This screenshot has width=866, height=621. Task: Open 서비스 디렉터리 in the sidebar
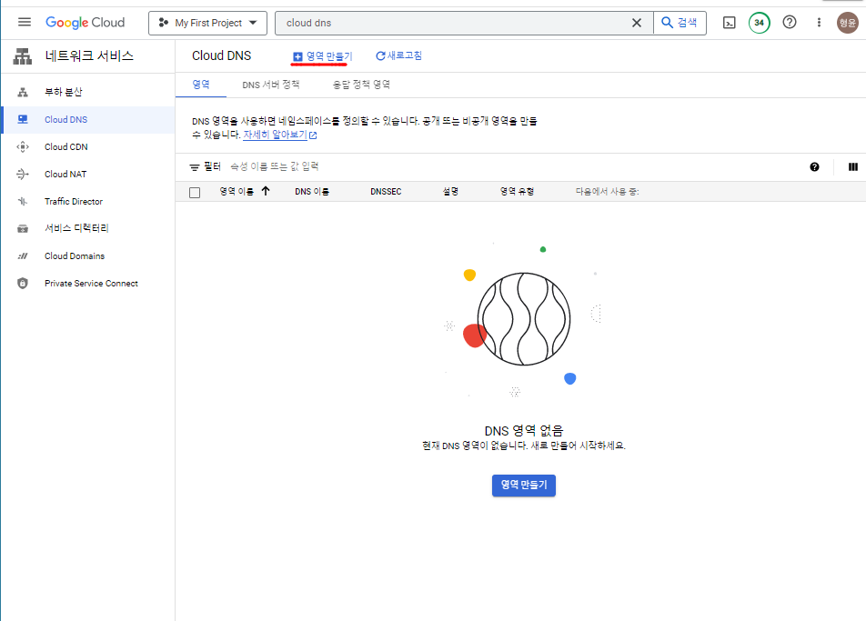(76, 228)
